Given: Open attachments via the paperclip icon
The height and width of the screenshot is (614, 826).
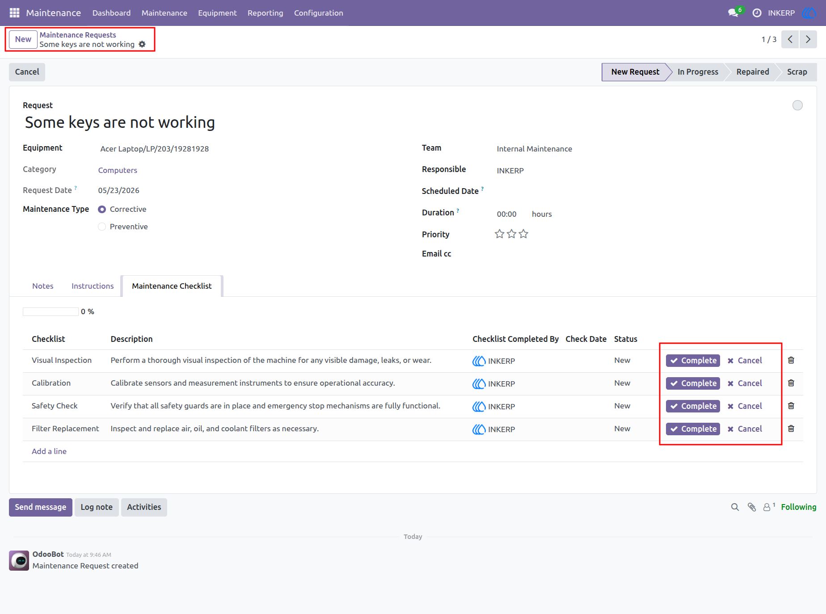Looking at the screenshot, I should click(752, 507).
